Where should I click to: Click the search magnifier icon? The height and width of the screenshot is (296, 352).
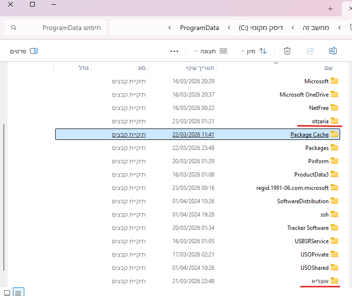tap(14, 28)
